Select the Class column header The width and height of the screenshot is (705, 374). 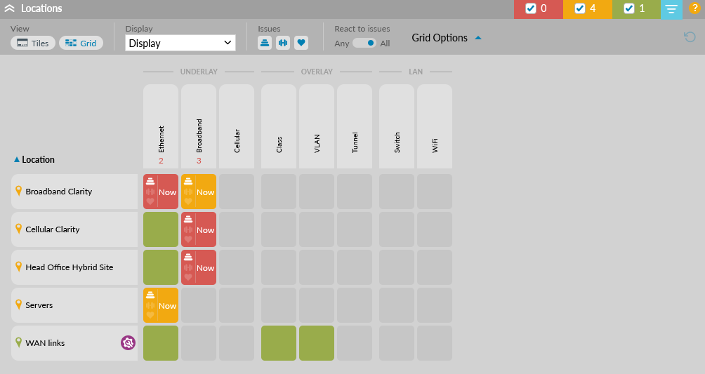click(279, 126)
